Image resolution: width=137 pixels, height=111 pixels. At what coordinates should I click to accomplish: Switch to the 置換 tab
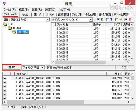37,15
